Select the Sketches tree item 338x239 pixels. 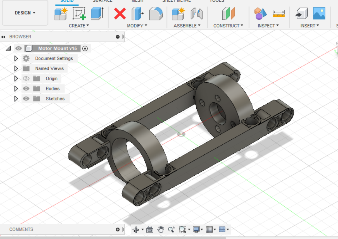55,99
